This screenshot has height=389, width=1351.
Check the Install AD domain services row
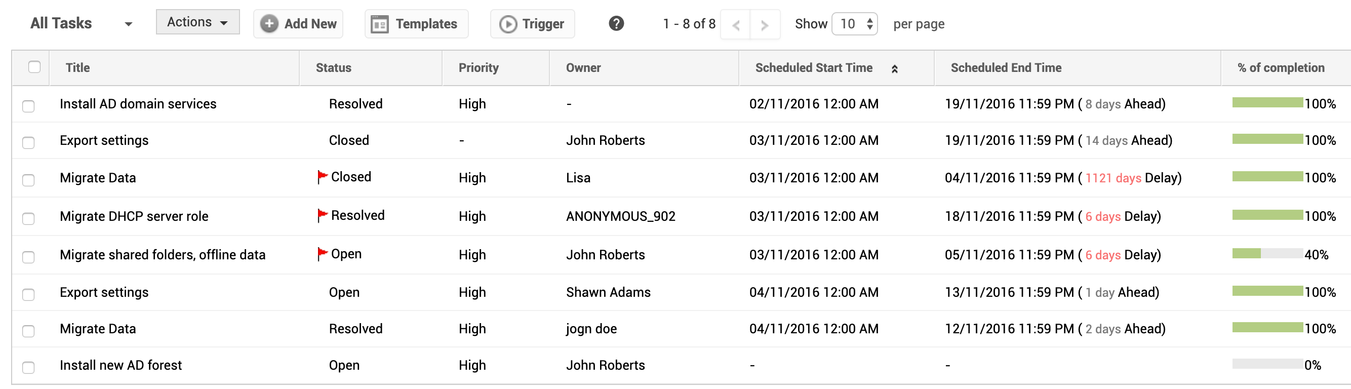(28, 106)
